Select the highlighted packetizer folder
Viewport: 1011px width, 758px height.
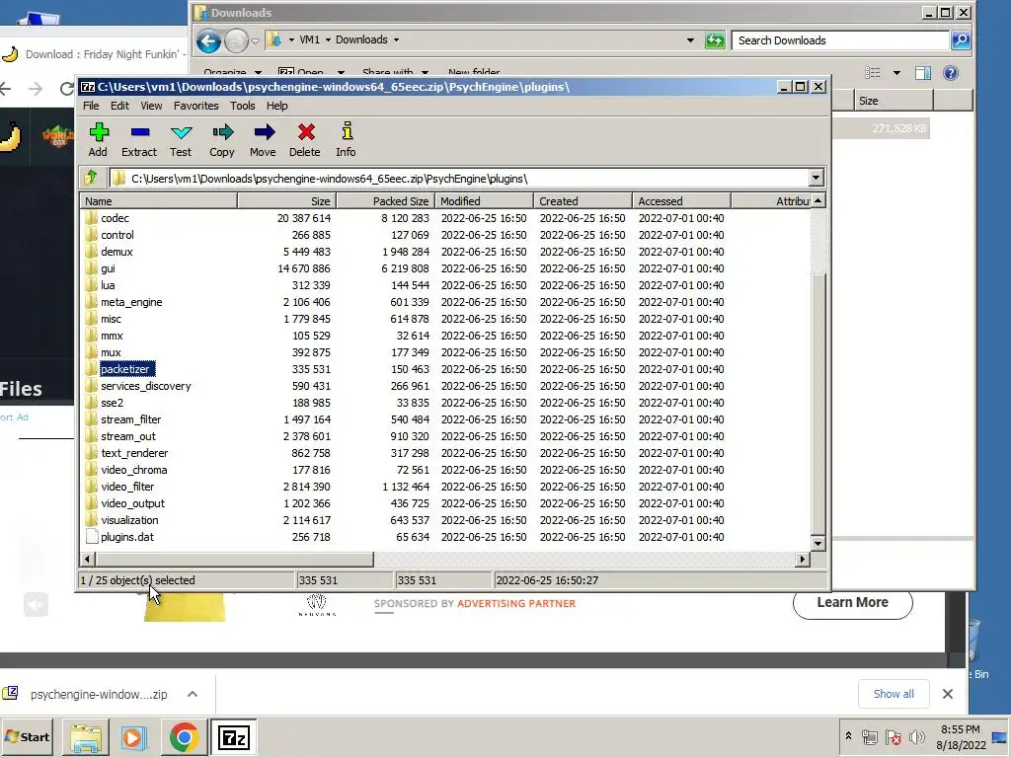click(125, 369)
